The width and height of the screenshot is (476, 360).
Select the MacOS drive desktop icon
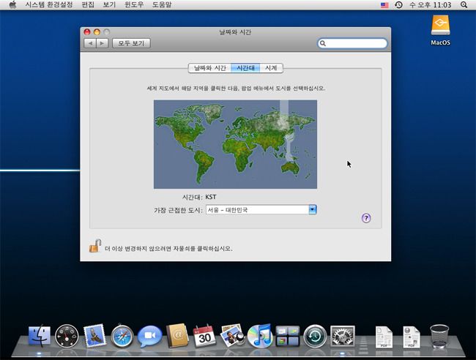(x=440, y=30)
